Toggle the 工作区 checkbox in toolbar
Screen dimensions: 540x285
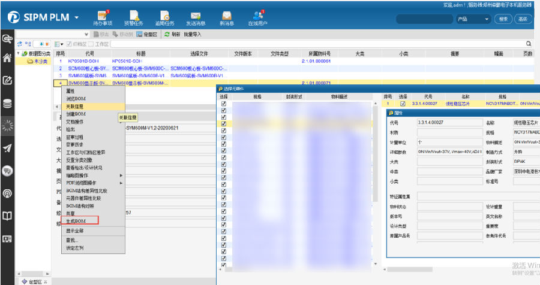coord(91,44)
